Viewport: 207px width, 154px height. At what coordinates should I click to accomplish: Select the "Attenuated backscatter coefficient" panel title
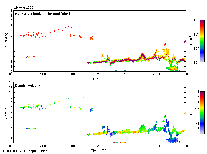(x=42, y=14)
